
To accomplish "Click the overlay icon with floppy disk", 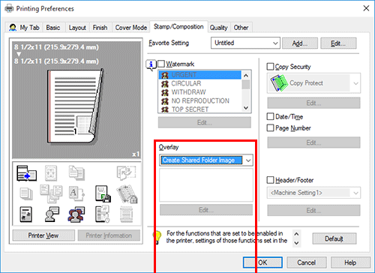I will coord(103,193).
